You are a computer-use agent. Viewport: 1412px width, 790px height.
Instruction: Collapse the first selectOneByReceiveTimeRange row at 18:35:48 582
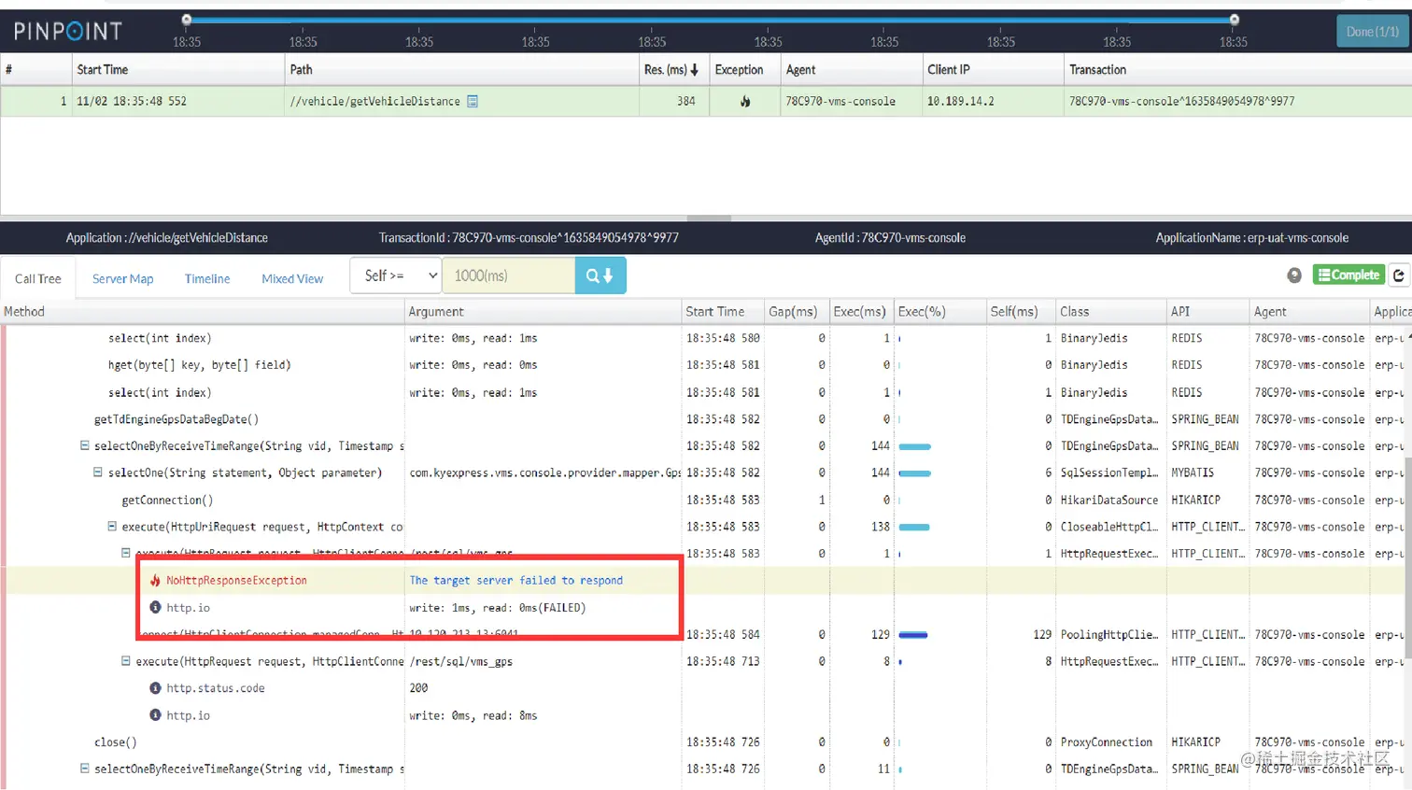85,446
